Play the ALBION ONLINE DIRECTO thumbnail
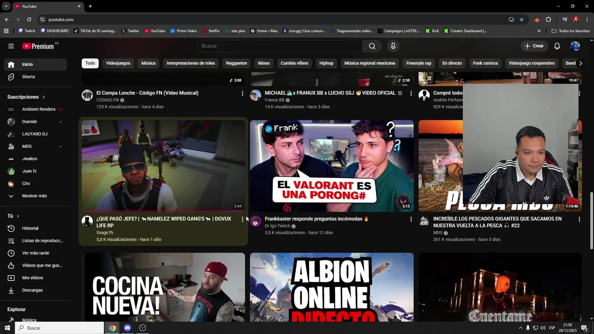Viewport: 594px width, 334px height. (x=332, y=287)
